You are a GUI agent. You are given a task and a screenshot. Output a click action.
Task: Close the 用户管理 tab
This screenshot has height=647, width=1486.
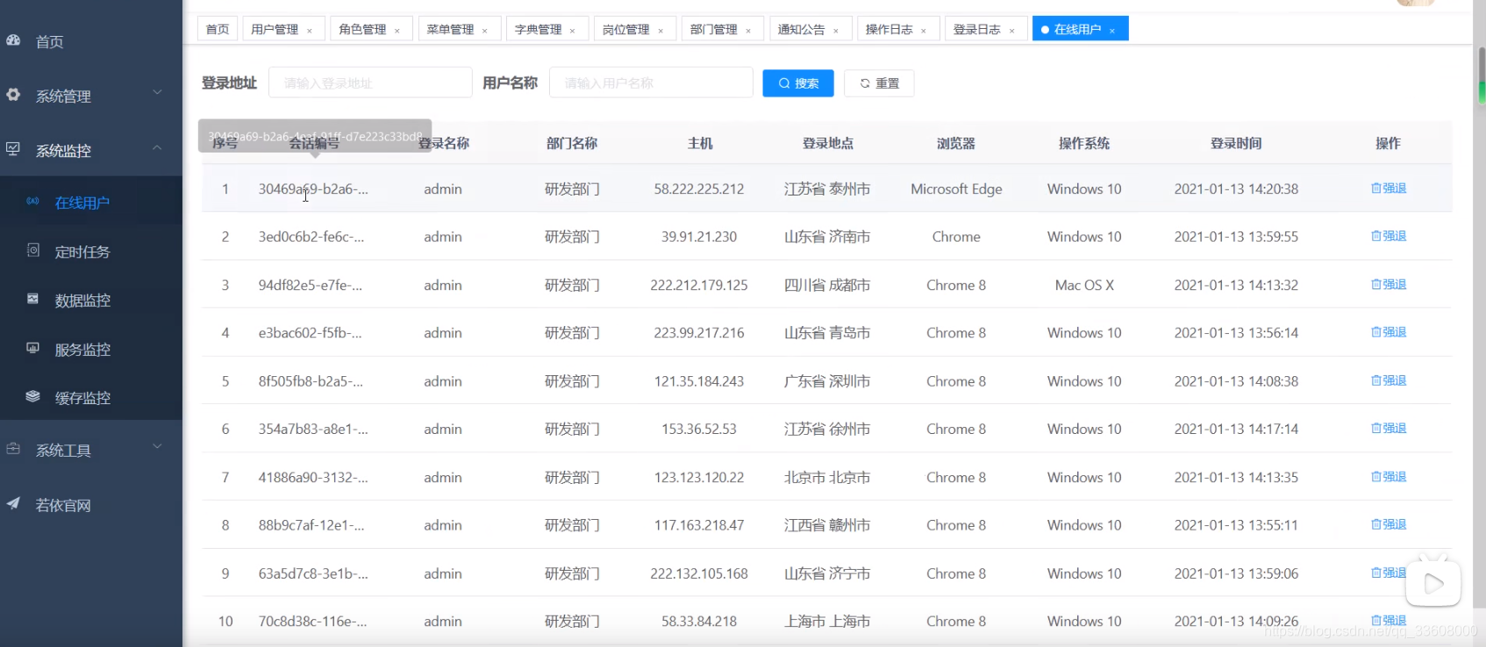310,31
